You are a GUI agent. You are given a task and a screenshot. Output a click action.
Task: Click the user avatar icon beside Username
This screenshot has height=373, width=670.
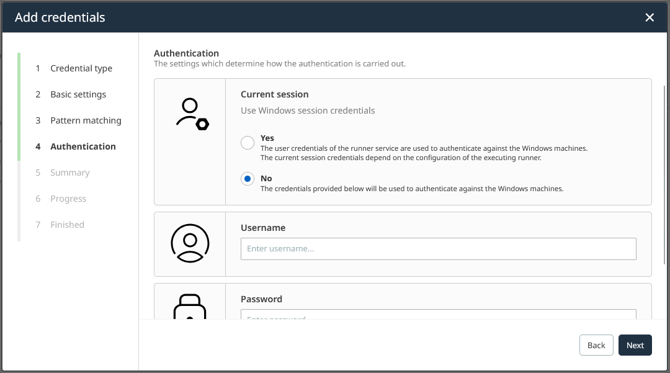pyautogui.click(x=190, y=243)
